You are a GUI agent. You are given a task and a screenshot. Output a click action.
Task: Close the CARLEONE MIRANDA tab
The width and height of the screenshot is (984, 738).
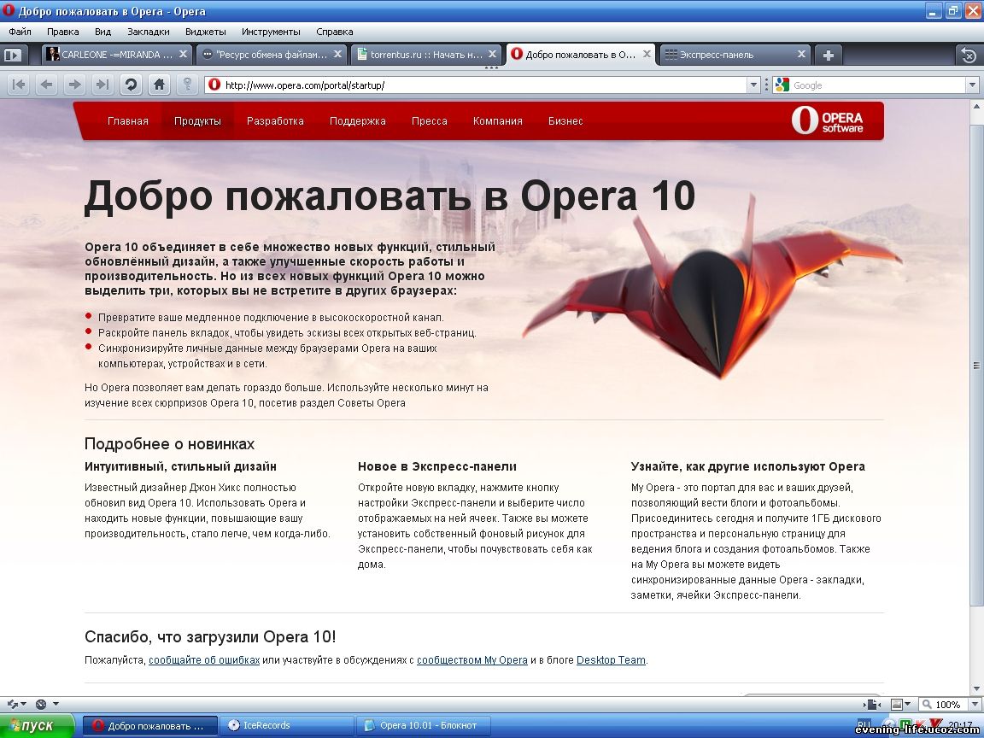pyautogui.click(x=183, y=54)
